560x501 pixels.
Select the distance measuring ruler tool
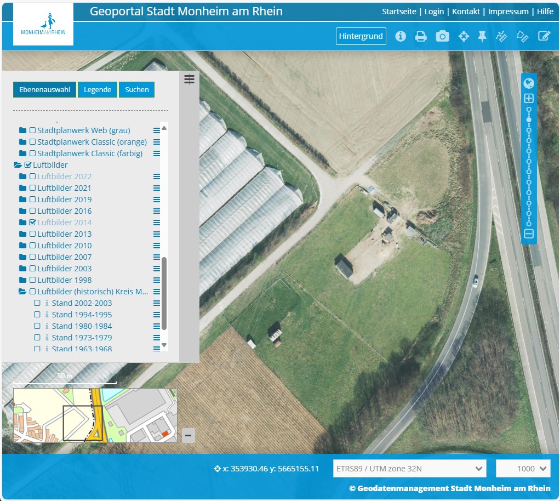501,36
